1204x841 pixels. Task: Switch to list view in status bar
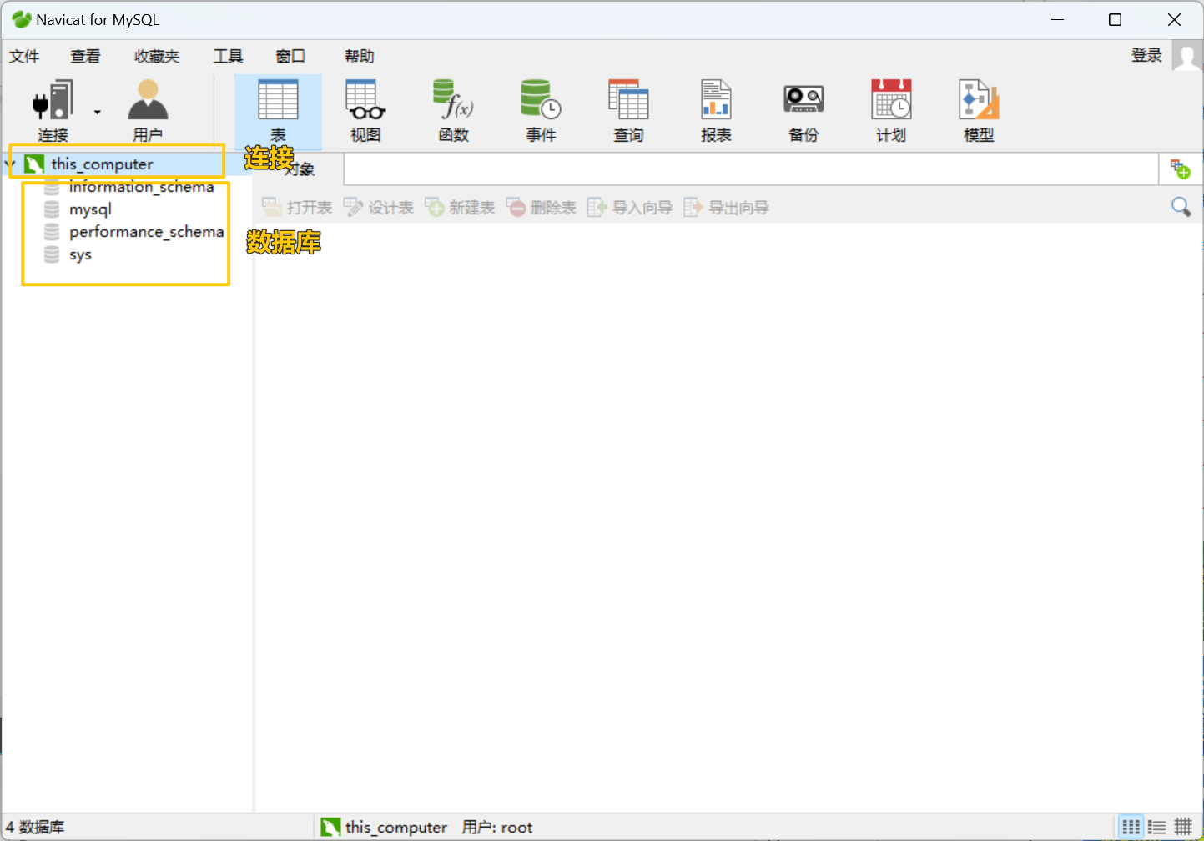1156,827
